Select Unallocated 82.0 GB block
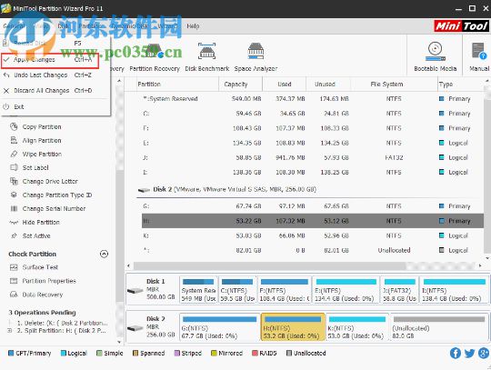This screenshot has height=370, width=491. [439, 327]
